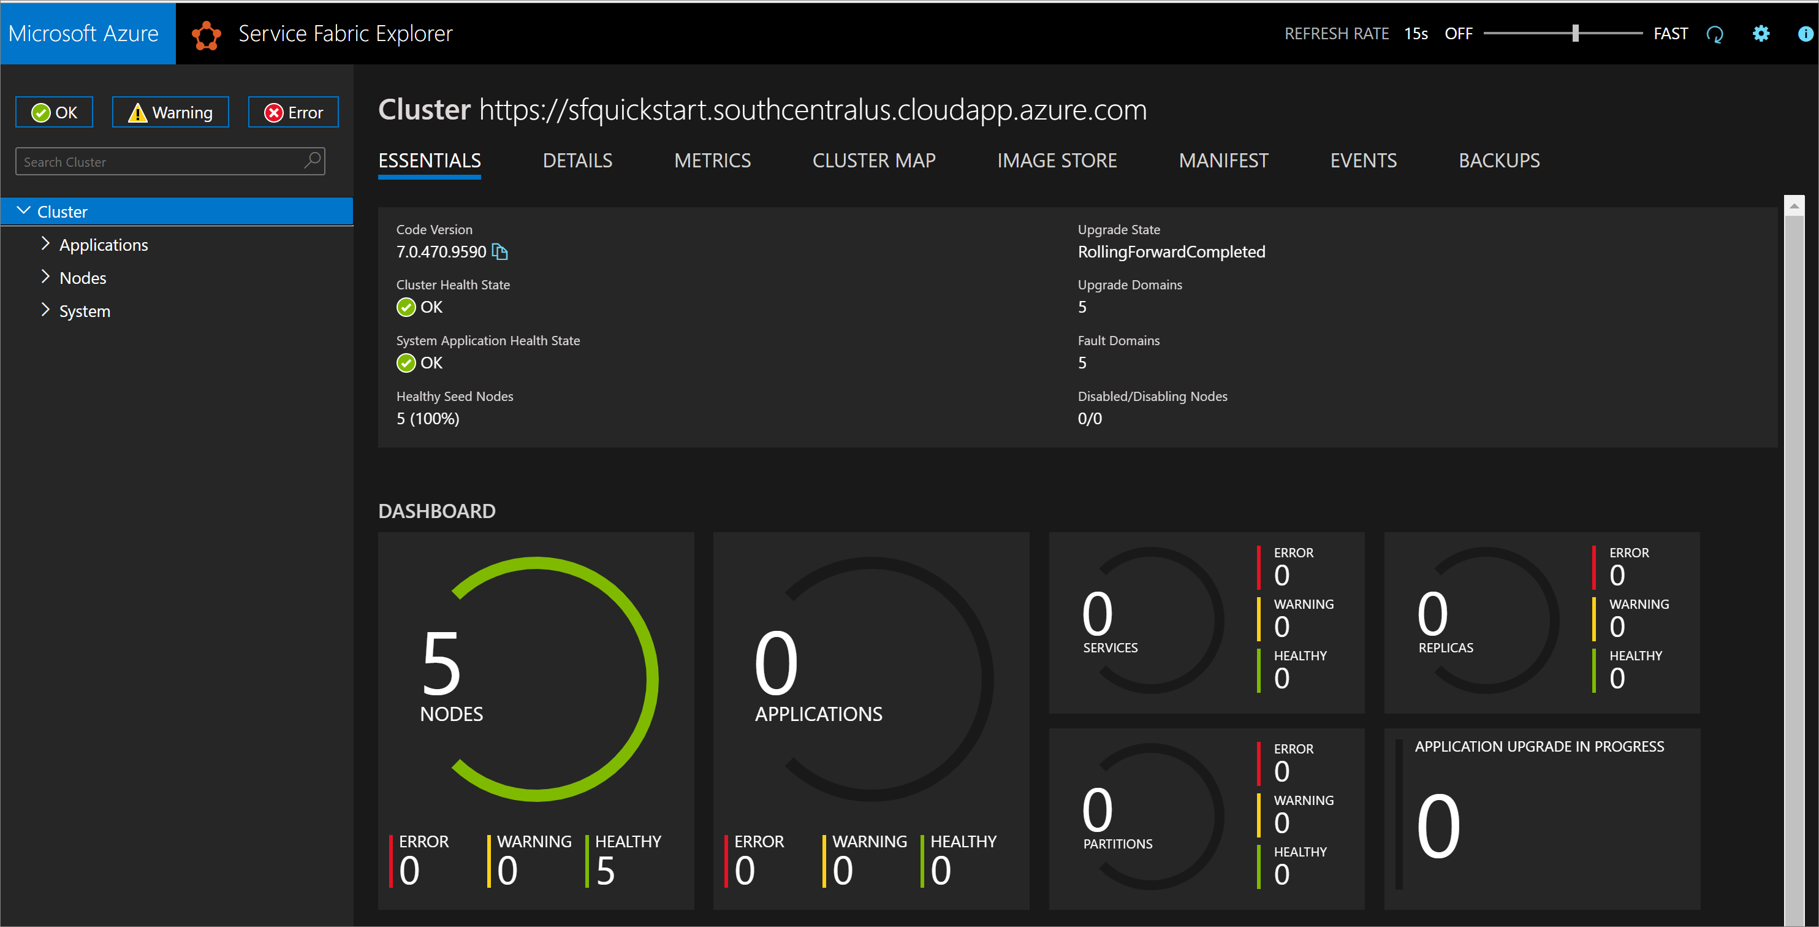The width and height of the screenshot is (1819, 927).
Task: Click the IMAGE STORE tab label
Action: pos(1054,161)
